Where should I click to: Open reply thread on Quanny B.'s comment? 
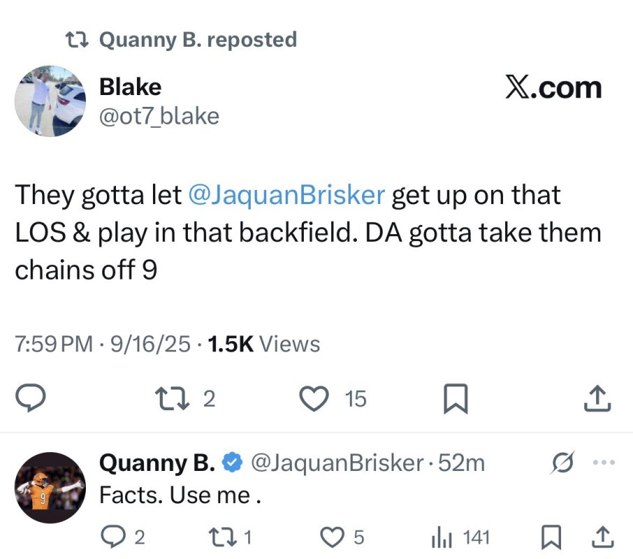pos(122,537)
